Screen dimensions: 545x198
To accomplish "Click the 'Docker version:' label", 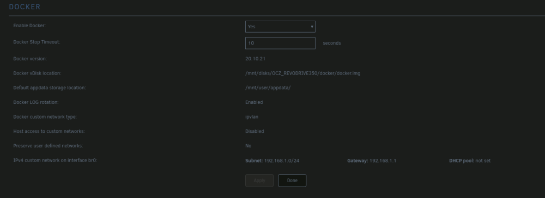I will tap(30, 59).
